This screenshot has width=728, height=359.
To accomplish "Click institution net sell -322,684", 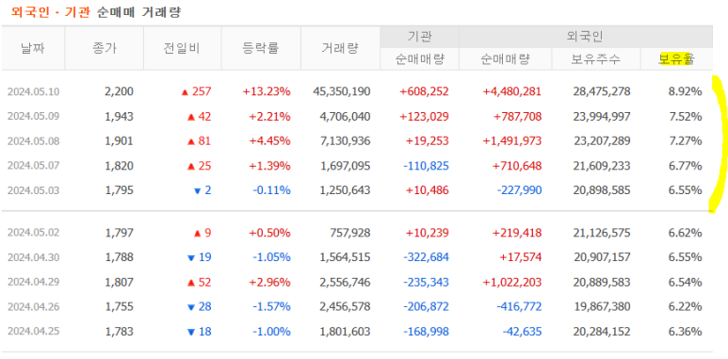I will pyautogui.click(x=427, y=257).
